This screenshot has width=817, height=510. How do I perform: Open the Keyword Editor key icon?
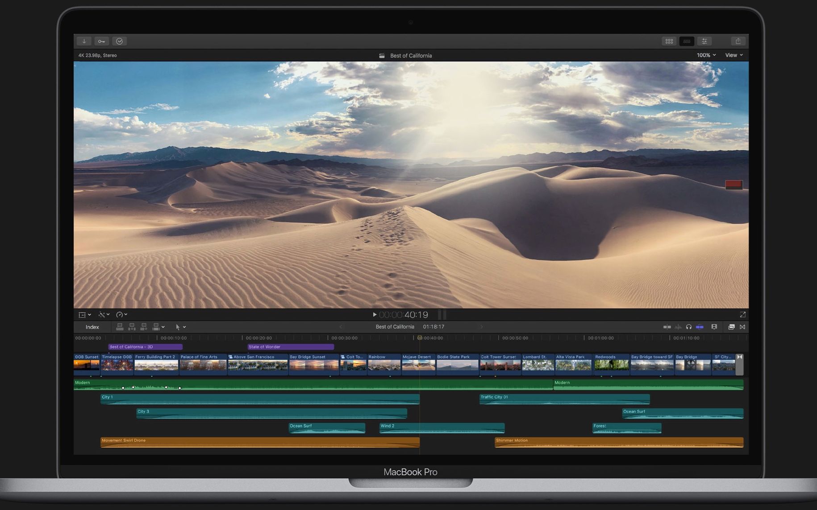(102, 41)
